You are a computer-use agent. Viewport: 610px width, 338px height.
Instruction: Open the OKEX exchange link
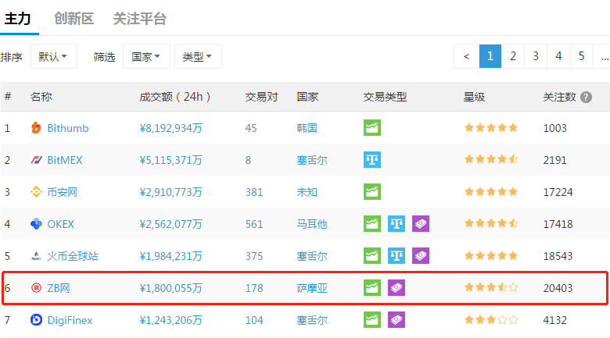pos(60,224)
